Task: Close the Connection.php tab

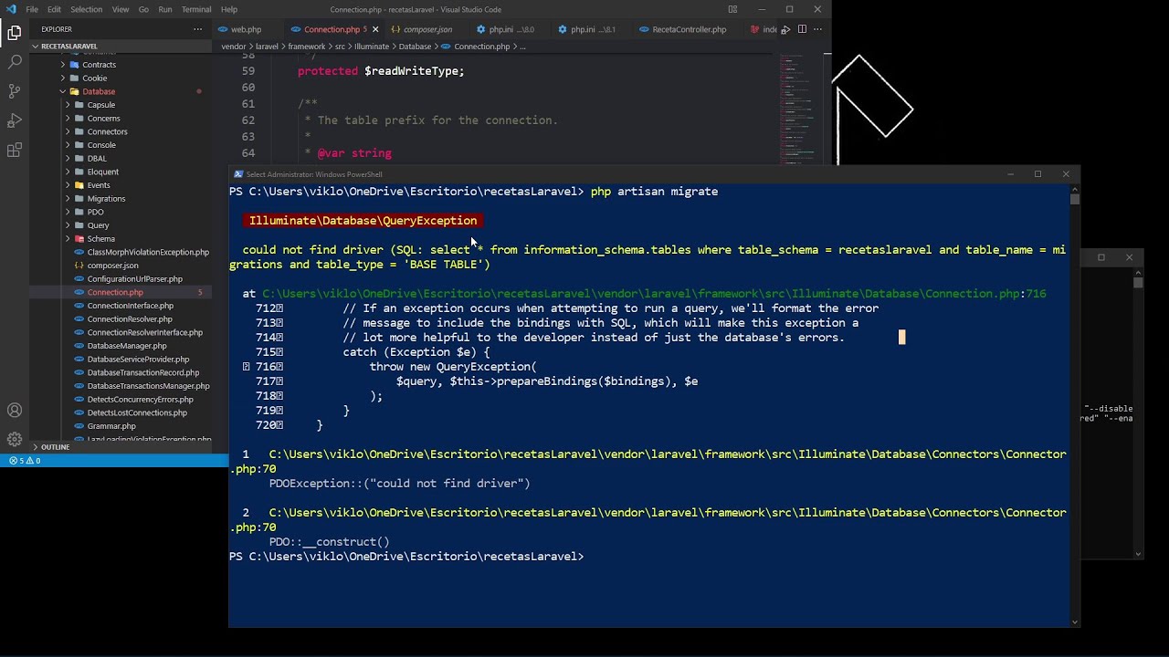Action: pos(375,29)
